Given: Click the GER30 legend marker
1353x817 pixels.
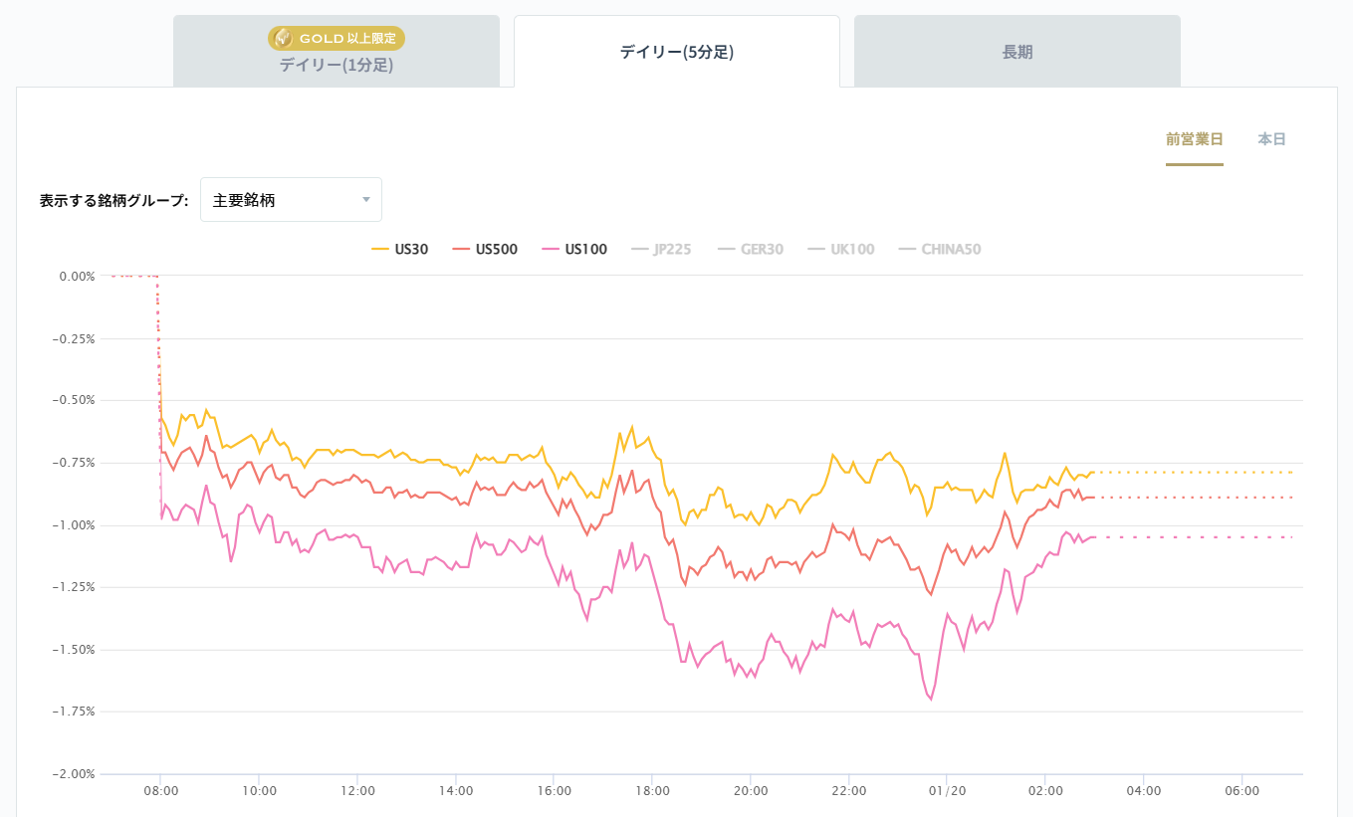Looking at the screenshot, I should point(725,249).
